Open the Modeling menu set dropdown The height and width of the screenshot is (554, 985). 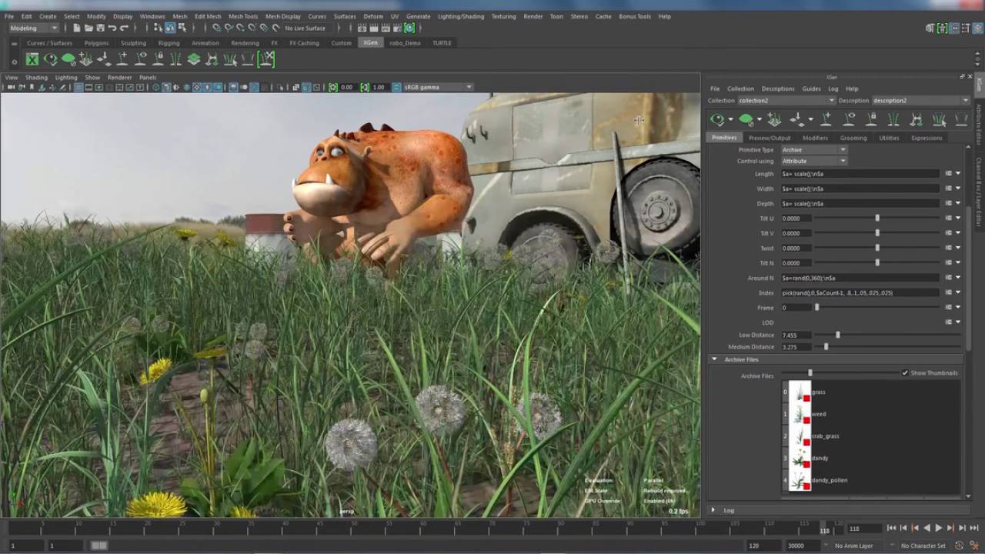point(34,28)
